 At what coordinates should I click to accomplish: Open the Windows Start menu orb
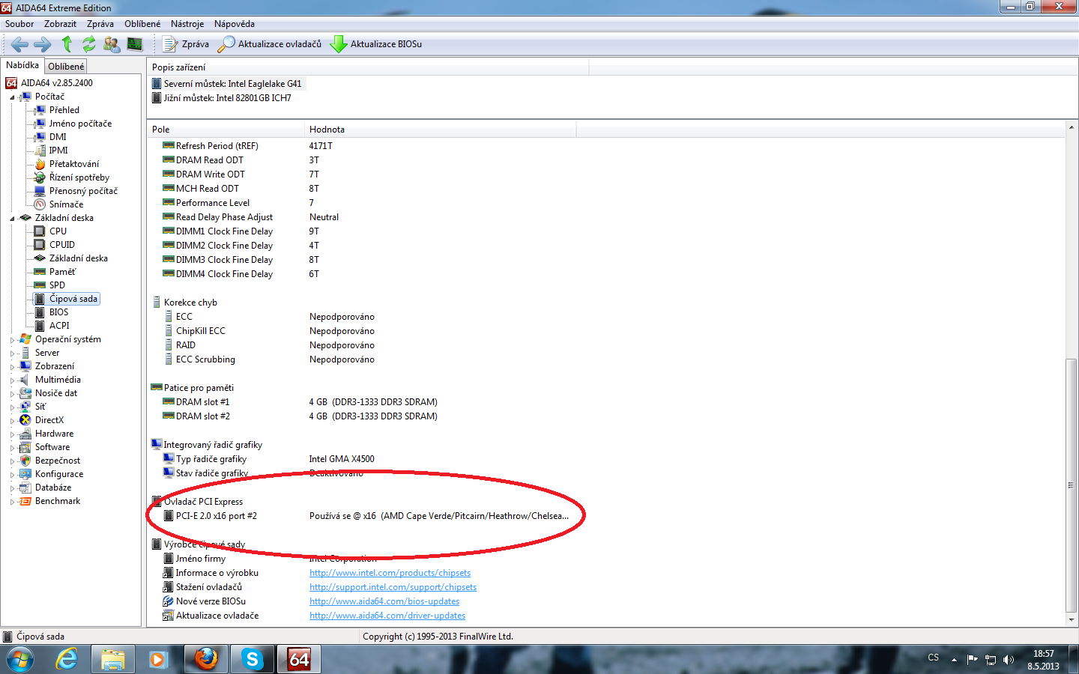[x=20, y=659]
